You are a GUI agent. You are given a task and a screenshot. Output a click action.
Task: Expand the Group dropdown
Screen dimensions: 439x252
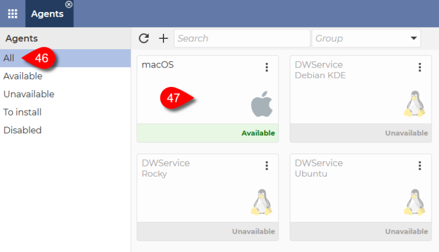click(413, 38)
